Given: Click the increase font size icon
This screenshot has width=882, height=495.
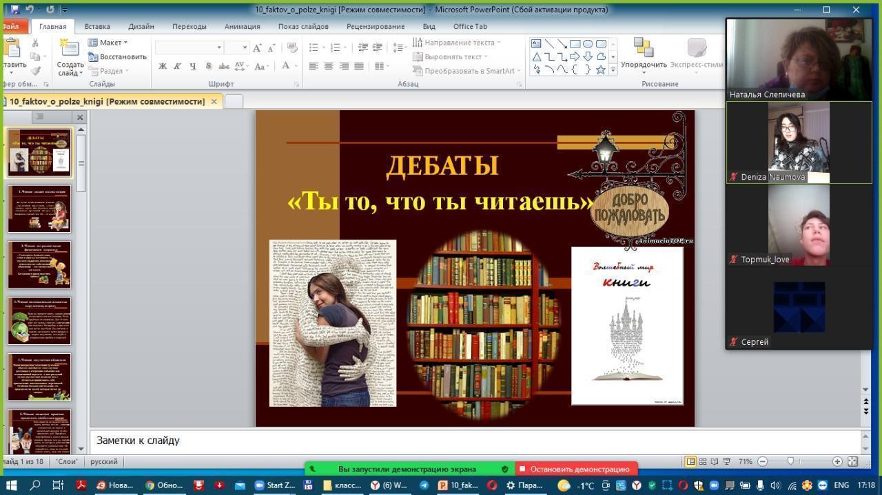Looking at the screenshot, I should 257,48.
